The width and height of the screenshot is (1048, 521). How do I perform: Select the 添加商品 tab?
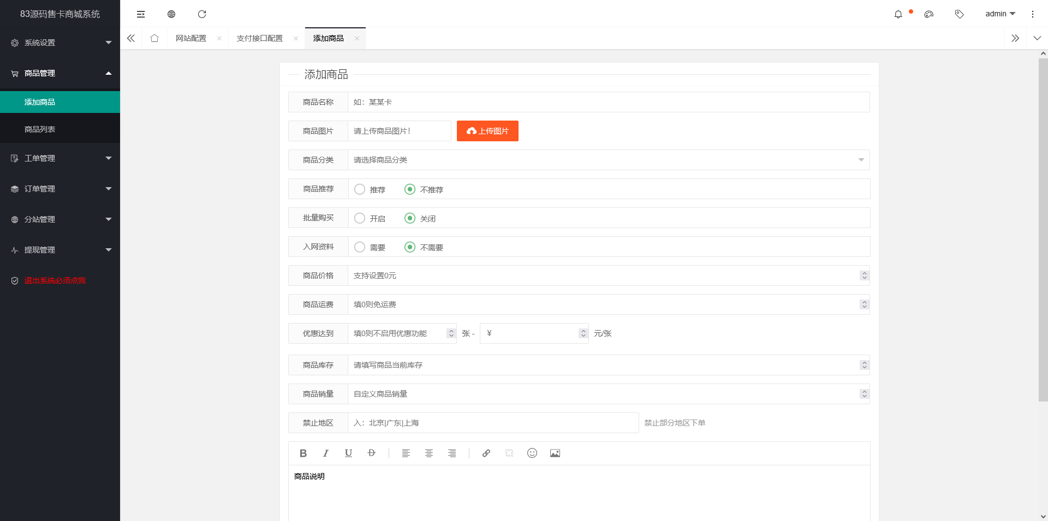329,38
